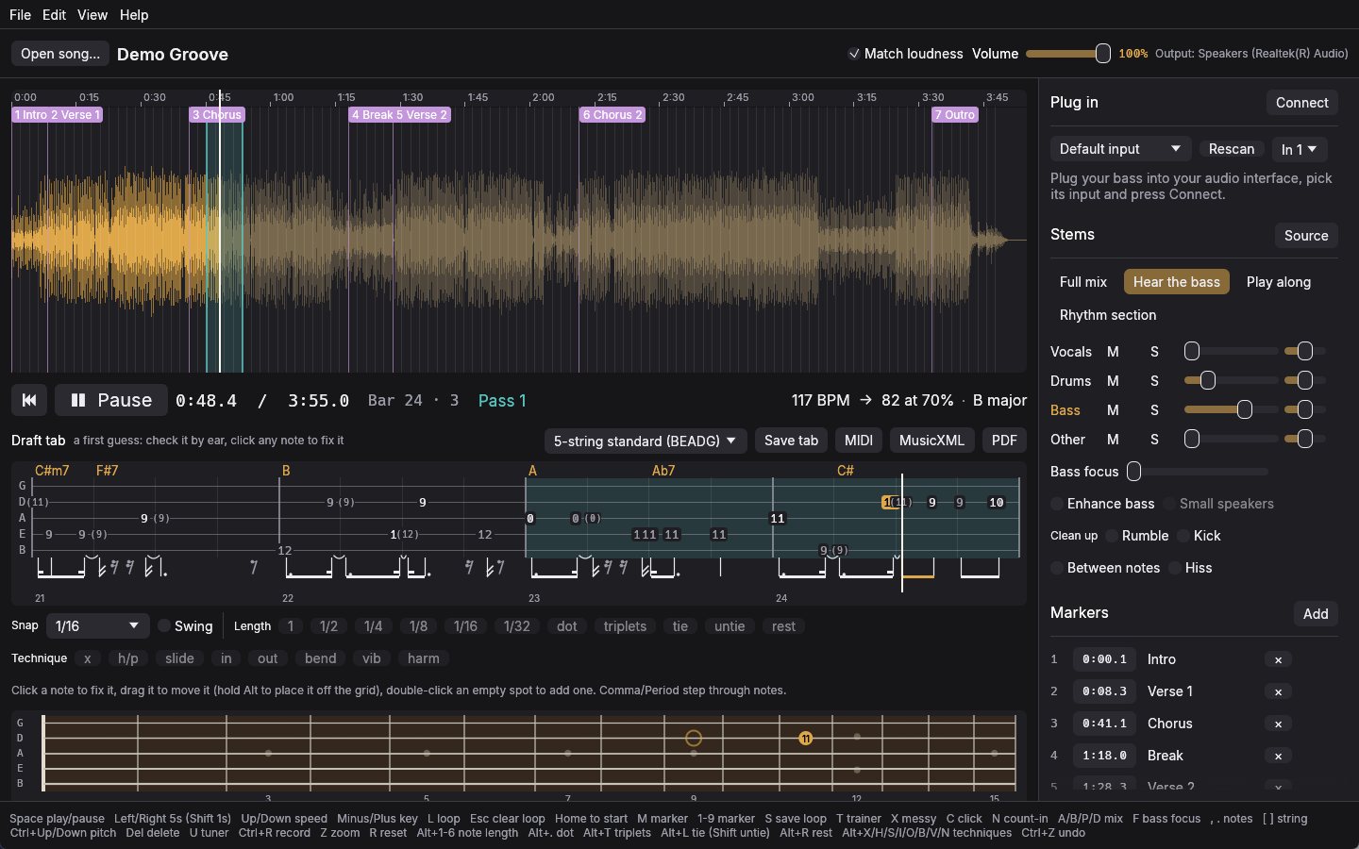Remove the Verse 1 marker
1359x849 pixels.
pos(1278,691)
